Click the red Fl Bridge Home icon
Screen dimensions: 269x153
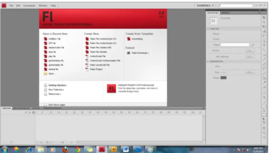(x=111, y=89)
